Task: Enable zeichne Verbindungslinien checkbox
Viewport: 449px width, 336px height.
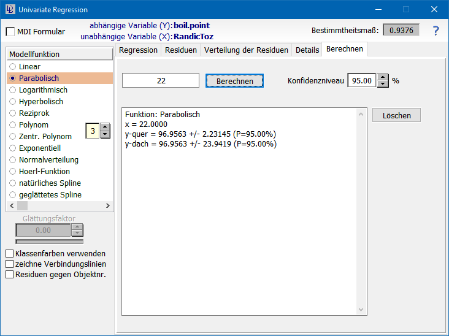Action: pyautogui.click(x=9, y=264)
